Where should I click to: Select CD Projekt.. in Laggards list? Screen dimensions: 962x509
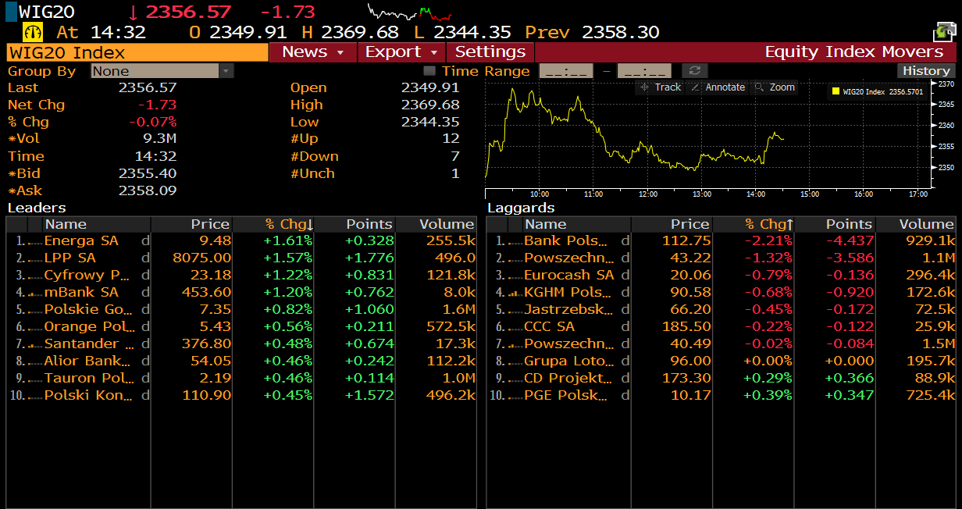click(x=568, y=379)
